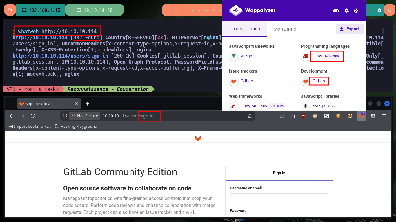
Task: Click the Ruby on Rails logo icon
Action: [x=234, y=106]
